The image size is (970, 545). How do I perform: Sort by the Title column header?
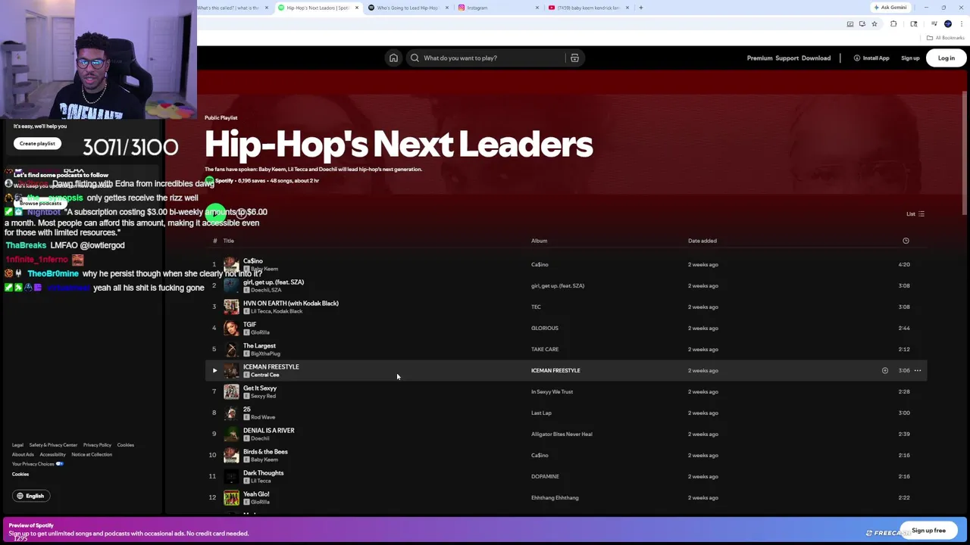point(228,241)
